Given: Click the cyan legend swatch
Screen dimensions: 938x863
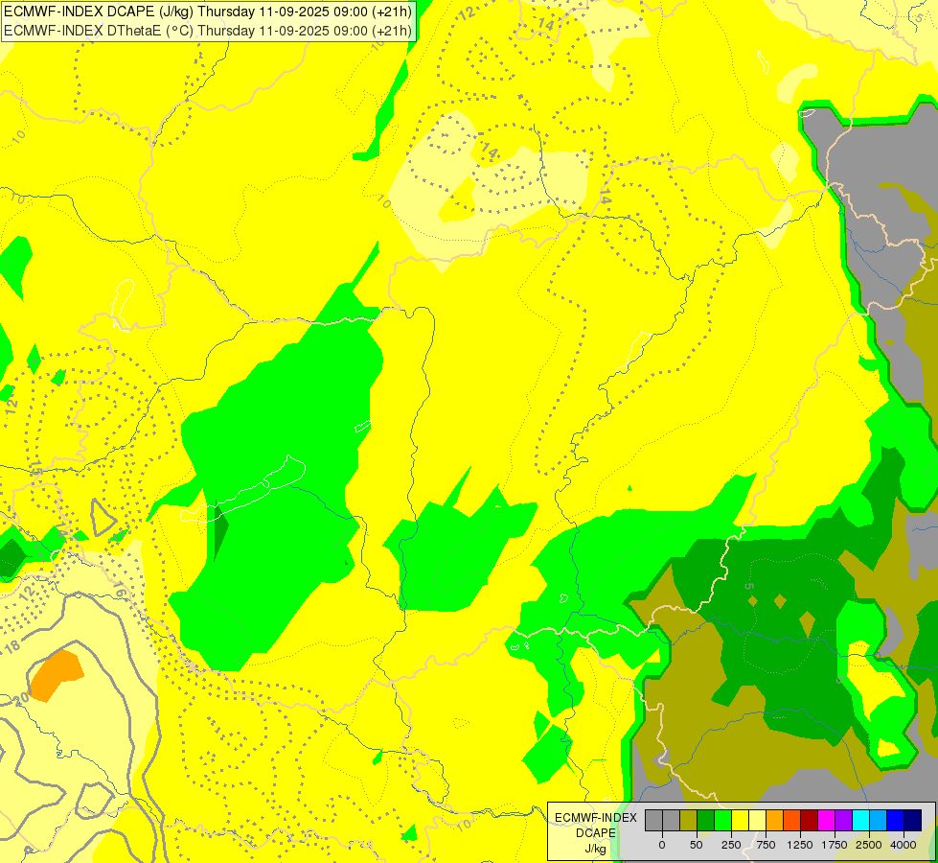Looking at the screenshot, I should point(860,820).
